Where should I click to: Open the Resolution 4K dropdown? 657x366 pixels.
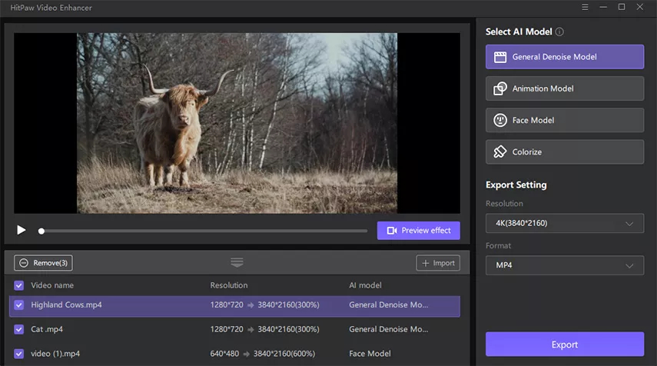[564, 223]
